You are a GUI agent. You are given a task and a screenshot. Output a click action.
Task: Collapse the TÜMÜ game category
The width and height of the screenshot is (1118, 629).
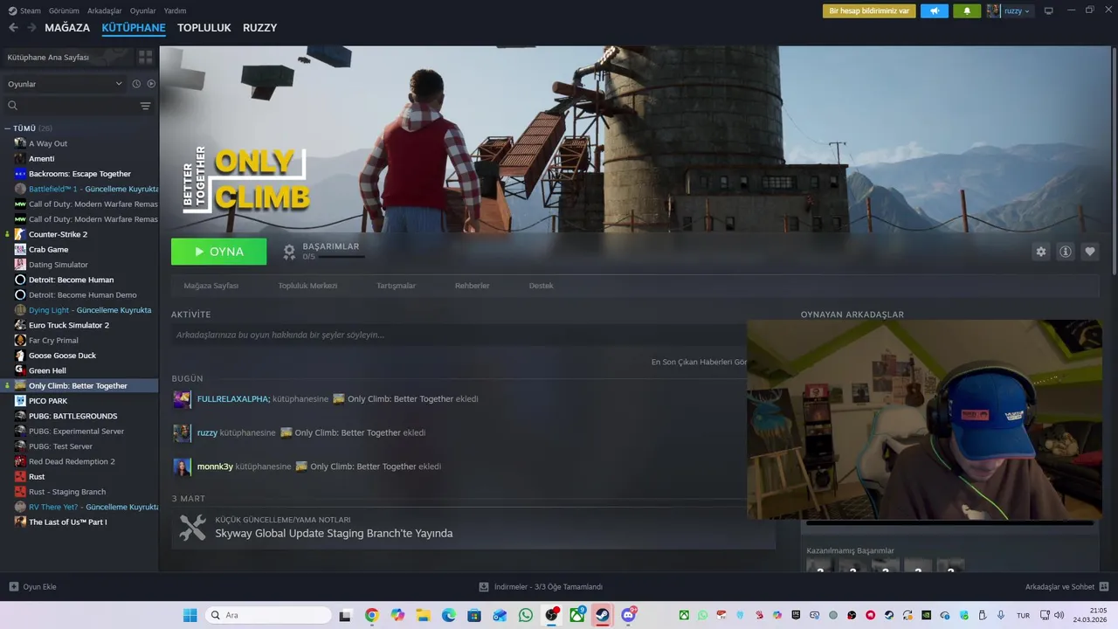(7, 128)
